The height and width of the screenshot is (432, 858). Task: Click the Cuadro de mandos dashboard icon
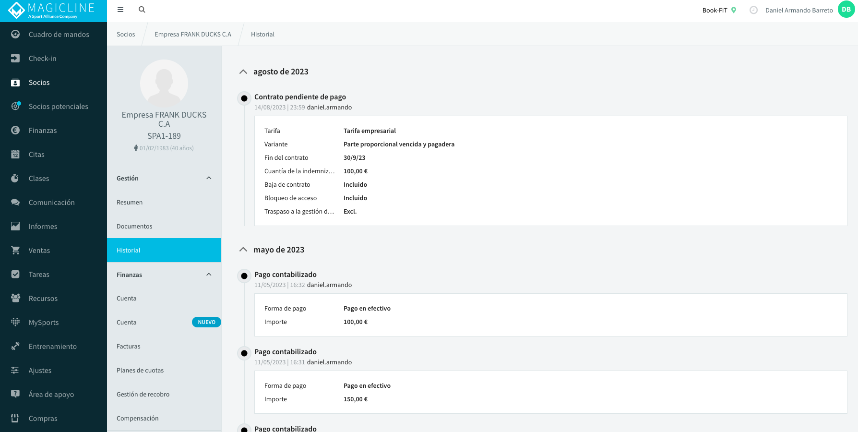tap(15, 34)
